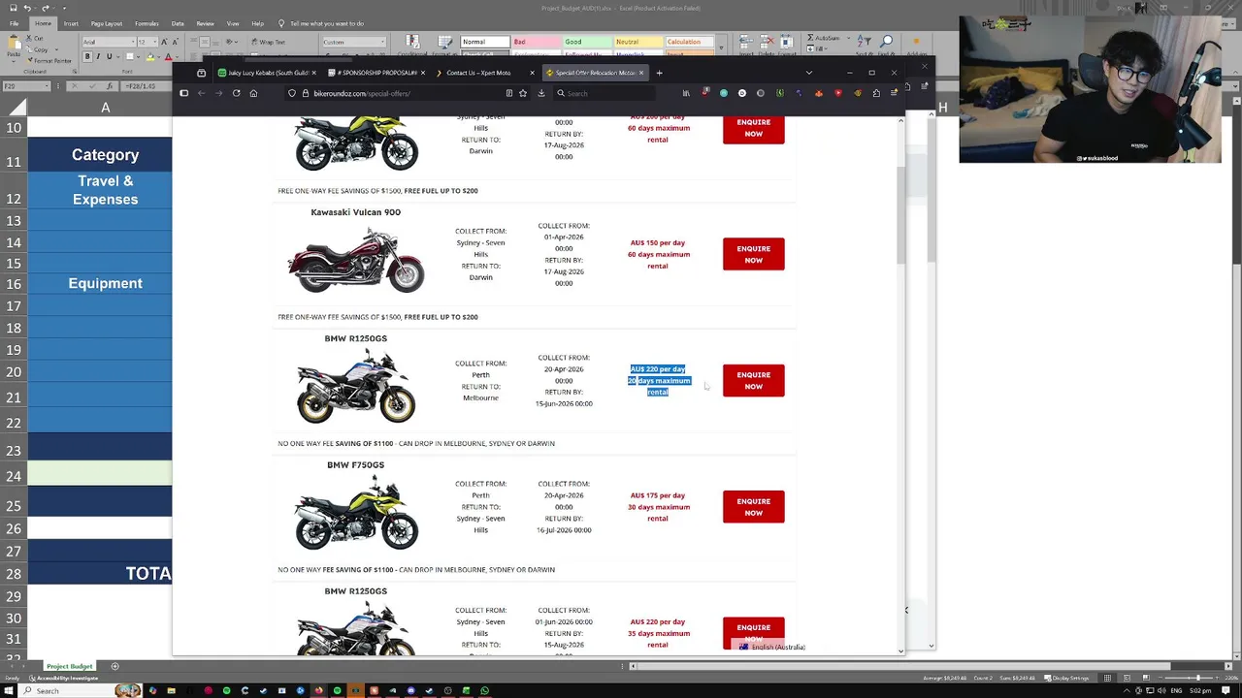Click the Fill Color paint bucket swatch
The height and width of the screenshot is (698, 1242).
tap(148, 57)
